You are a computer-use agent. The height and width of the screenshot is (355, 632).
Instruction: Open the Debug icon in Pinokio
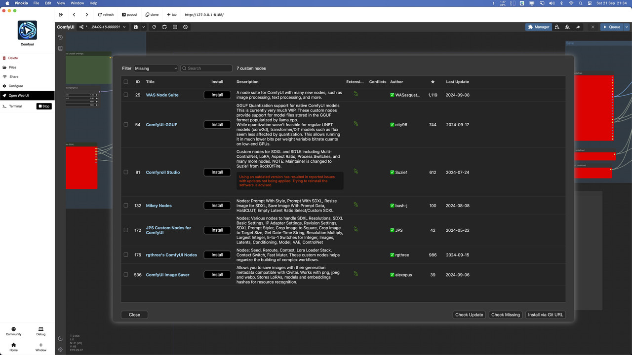point(41,331)
